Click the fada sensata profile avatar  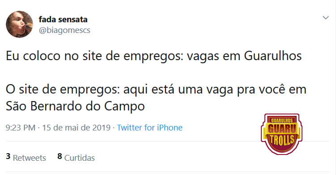tap(20, 24)
